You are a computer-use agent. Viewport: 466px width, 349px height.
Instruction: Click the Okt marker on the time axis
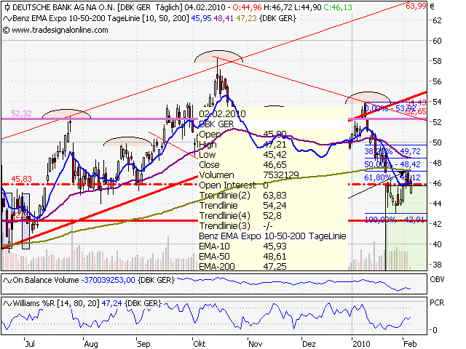(x=199, y=344)
